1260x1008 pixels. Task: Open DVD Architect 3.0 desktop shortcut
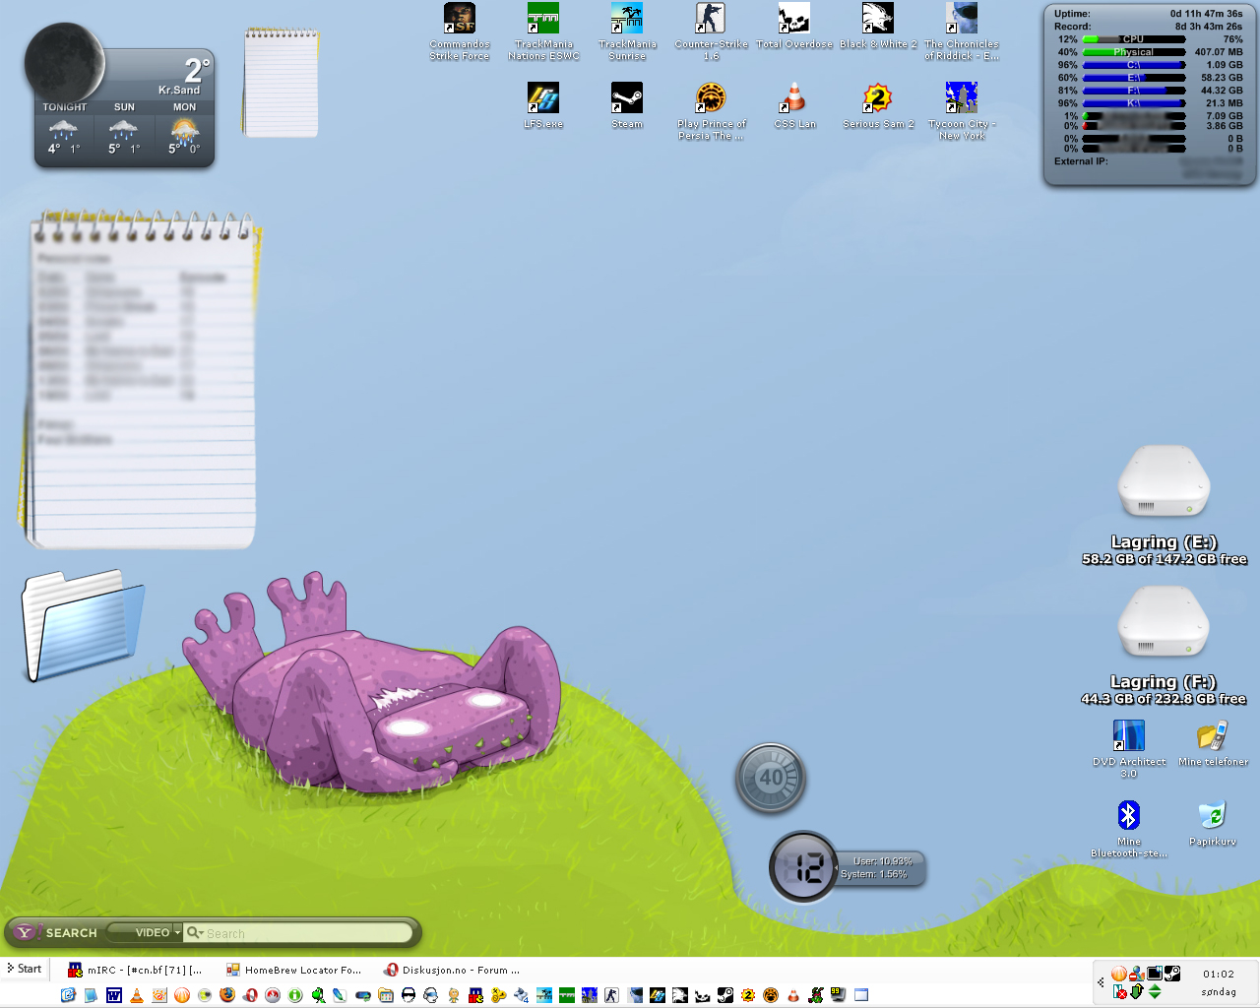[1129, 749]
